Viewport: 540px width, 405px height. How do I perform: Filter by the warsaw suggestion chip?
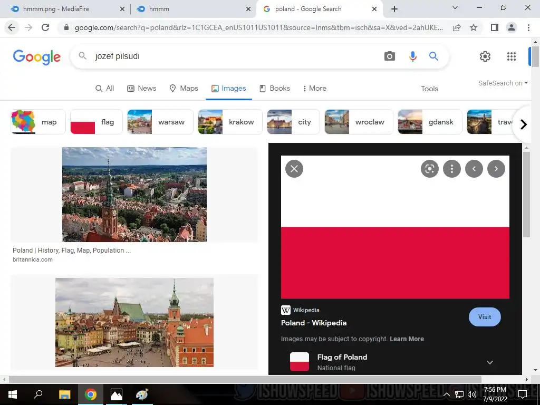[x=160, y=122]
